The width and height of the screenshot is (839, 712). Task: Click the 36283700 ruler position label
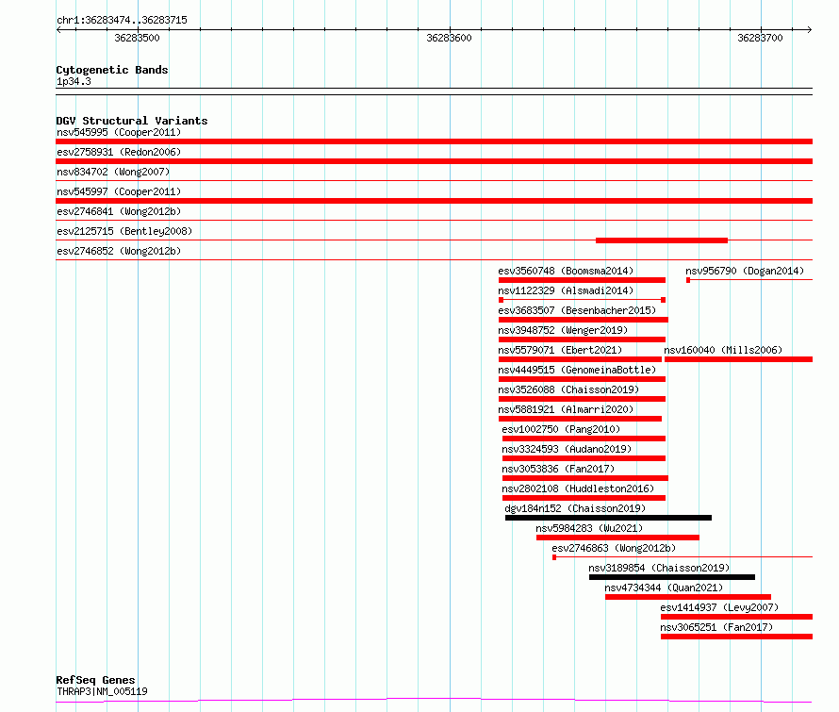pyautogui.click(x=760, y=38)
